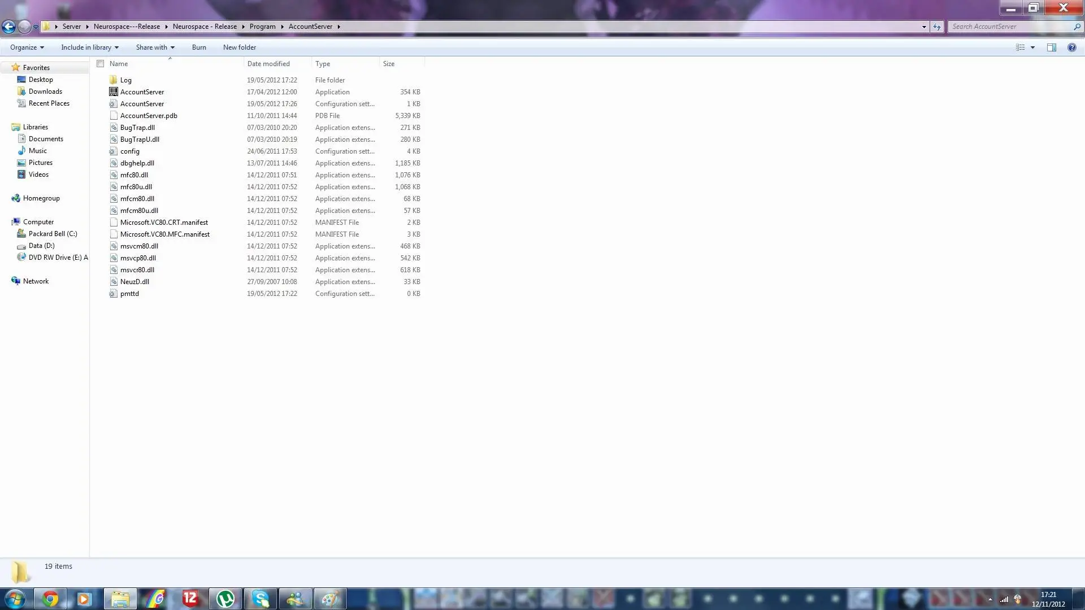Click the refresh button beside address bar

click(937, 27)
